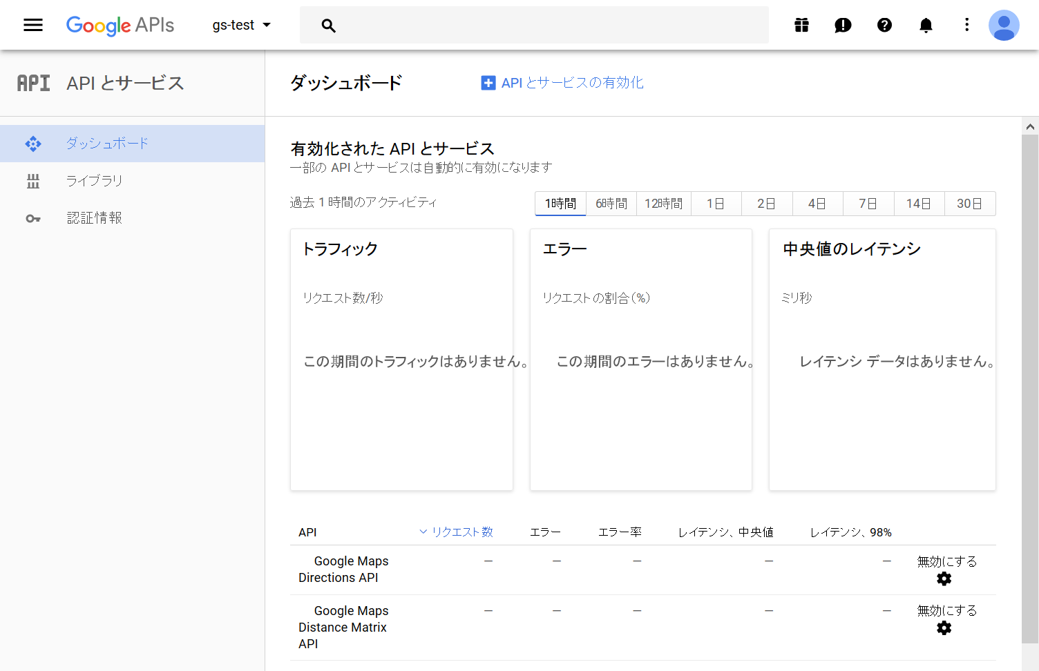Image resolution: width=1039 pixels, height=671 pixels.
Task: Click the 中央値のレイテンシ card title
Action: point(852,249)
